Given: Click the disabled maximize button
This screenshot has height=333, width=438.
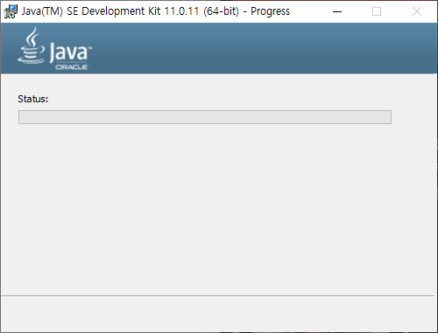Looking at the screenshot, I should point(377,11).
